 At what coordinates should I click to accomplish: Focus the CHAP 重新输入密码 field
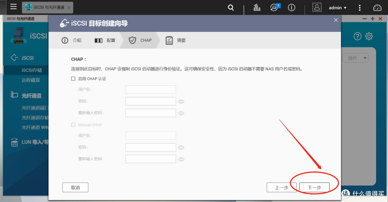151,113
